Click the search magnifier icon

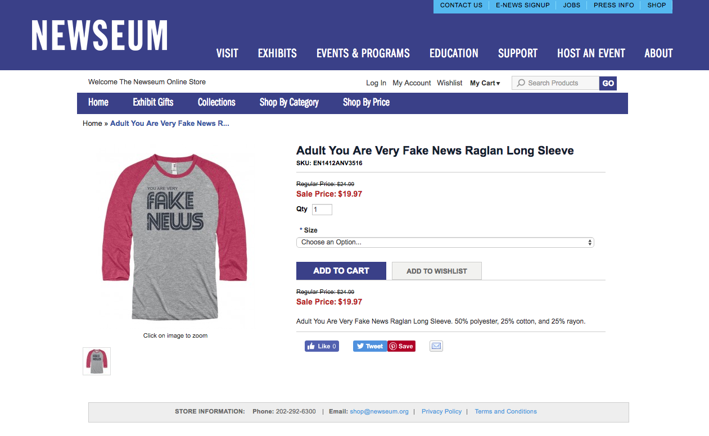point(521,83)
